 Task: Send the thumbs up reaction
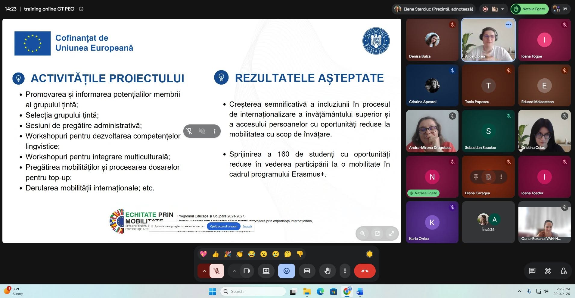[216, 254]
